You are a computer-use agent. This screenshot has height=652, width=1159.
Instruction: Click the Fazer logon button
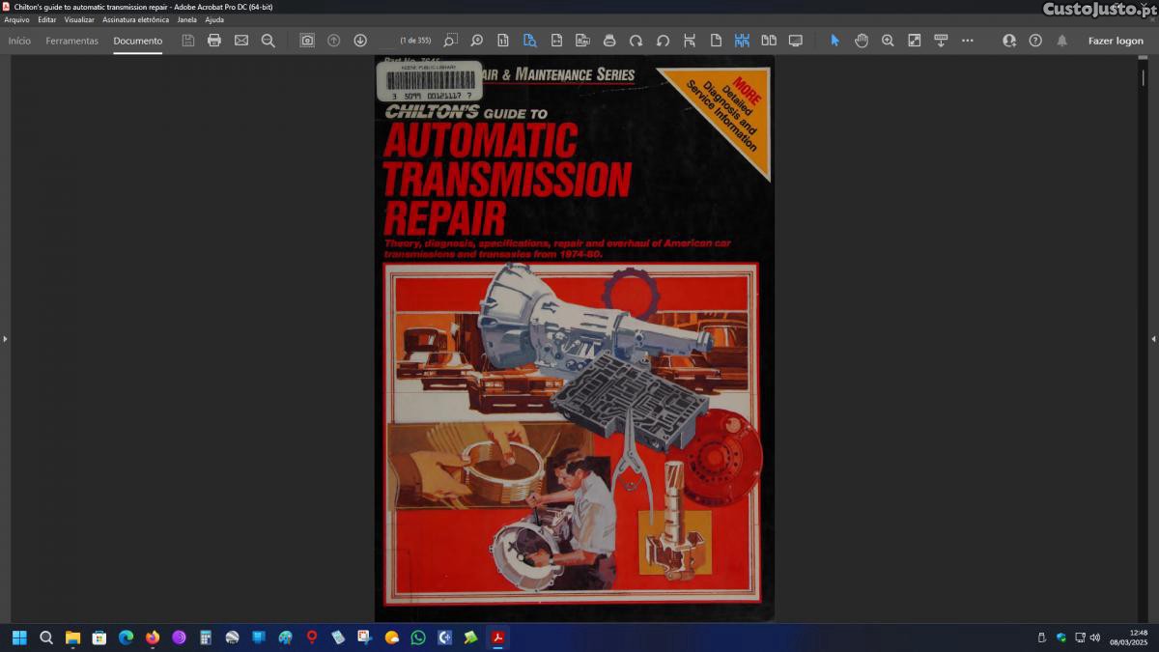1116,41
